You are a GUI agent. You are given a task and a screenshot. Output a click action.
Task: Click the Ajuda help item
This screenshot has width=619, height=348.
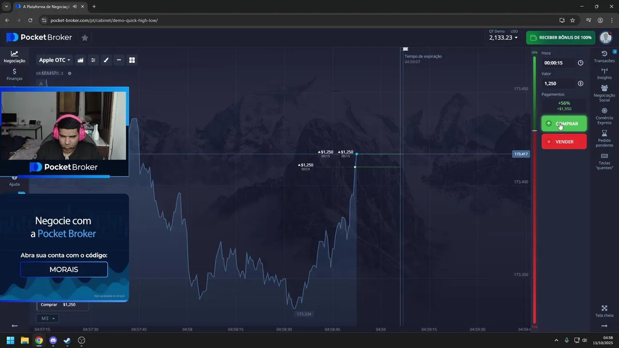(15, 182)
